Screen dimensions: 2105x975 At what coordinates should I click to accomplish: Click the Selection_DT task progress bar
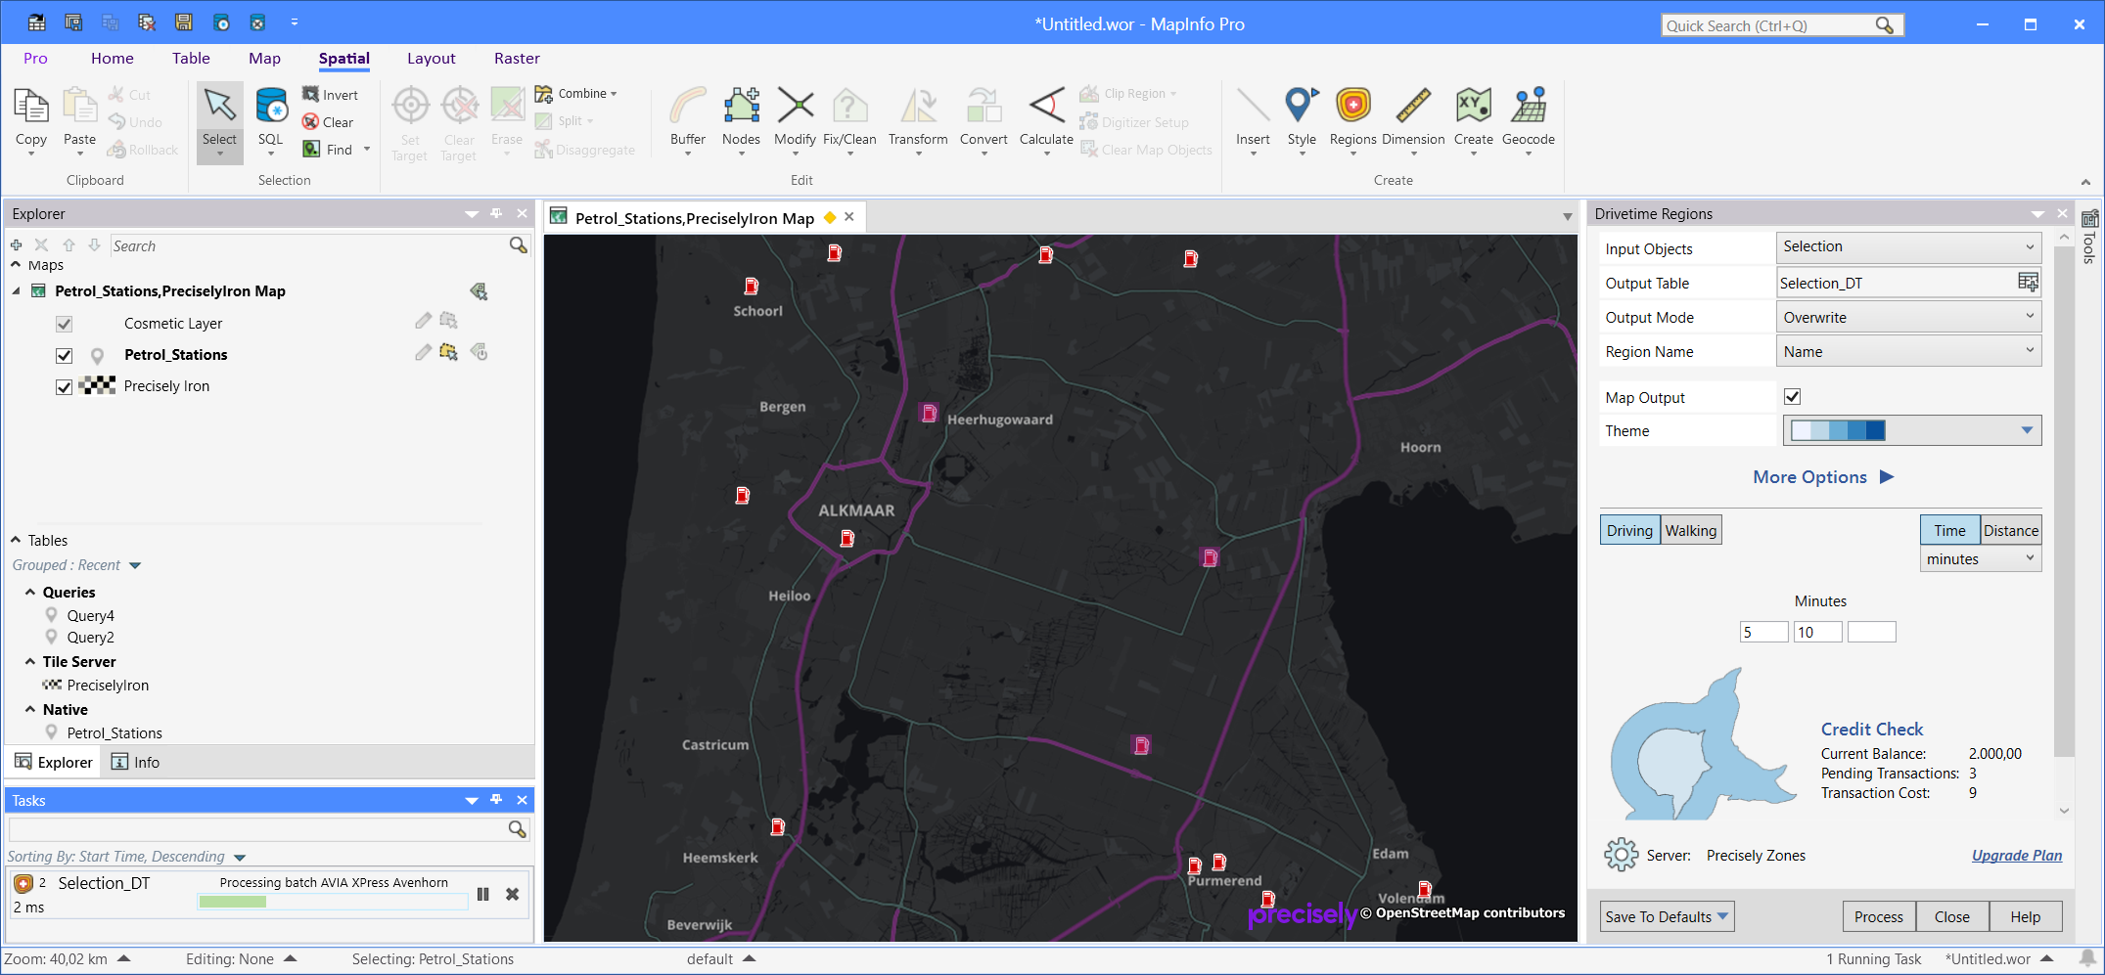(333, 902)
